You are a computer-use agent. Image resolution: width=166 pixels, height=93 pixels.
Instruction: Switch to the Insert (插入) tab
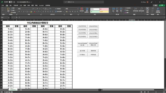[11, 5]
